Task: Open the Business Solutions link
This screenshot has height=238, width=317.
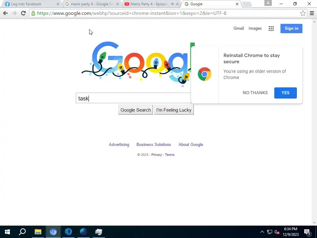Action: tap(154, 145)
